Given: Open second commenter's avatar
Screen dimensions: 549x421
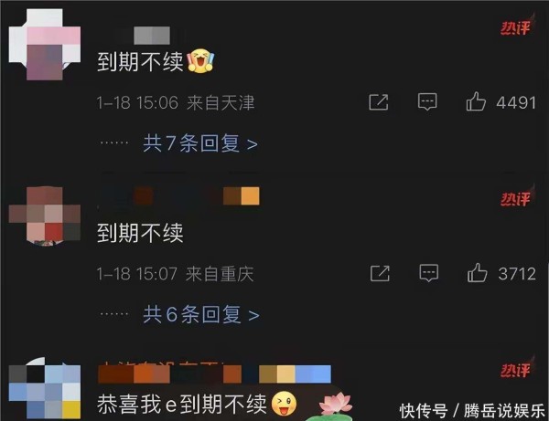Looking at the screenshot, I should [x=45, y=216].
